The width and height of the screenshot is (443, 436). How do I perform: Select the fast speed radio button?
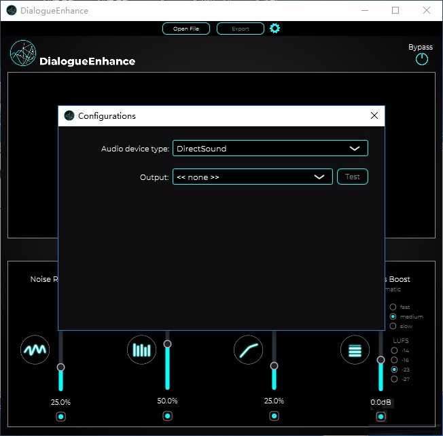pos(393,307)
